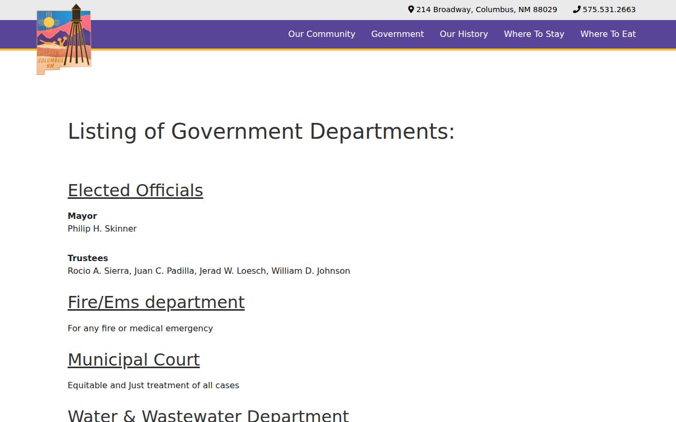Image resolution: width=676 pixels, height=422 pixels.
Task: Select the name Philip H. Skinner
Action: coord(102,228)
